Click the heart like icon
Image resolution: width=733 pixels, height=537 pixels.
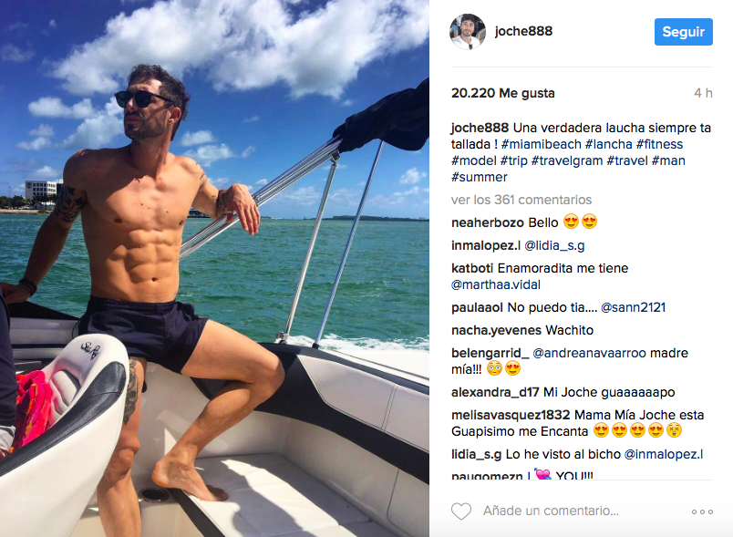(x=461, y=511)
